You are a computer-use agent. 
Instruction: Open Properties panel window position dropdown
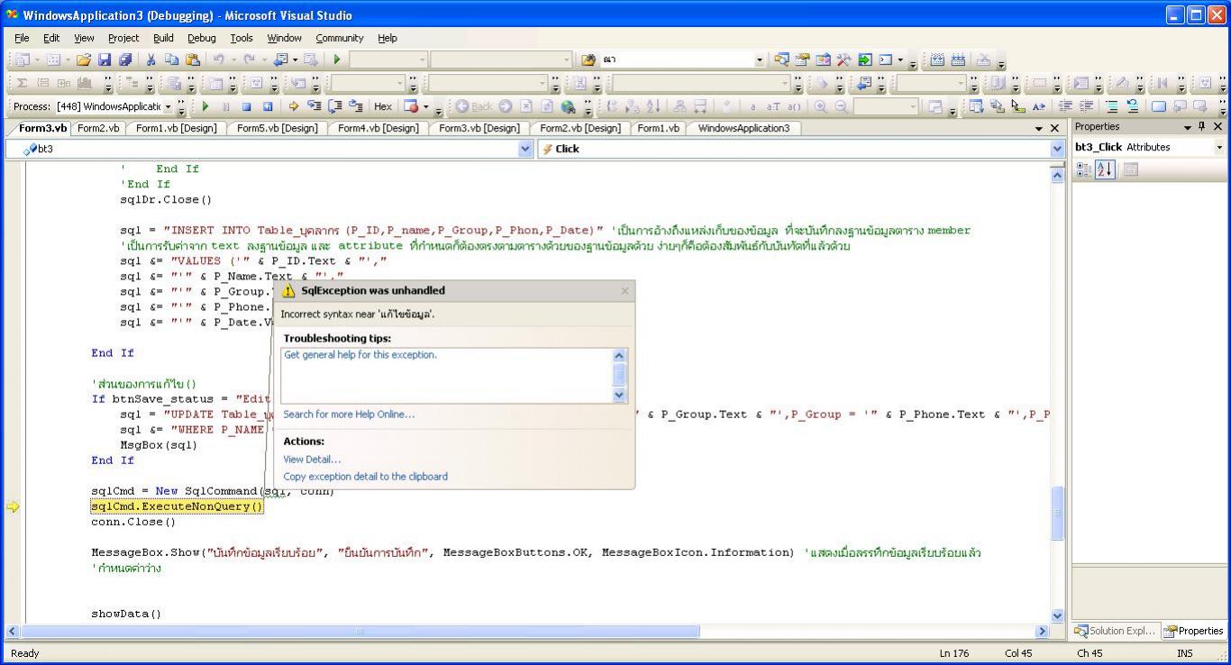[1188, 127]
